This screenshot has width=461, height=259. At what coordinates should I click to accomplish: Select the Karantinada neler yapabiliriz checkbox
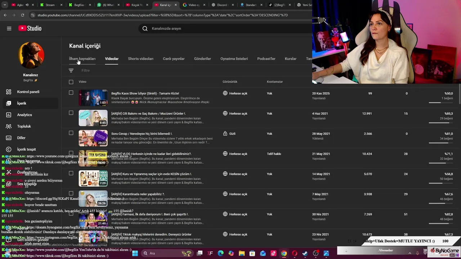coord(71,194)
